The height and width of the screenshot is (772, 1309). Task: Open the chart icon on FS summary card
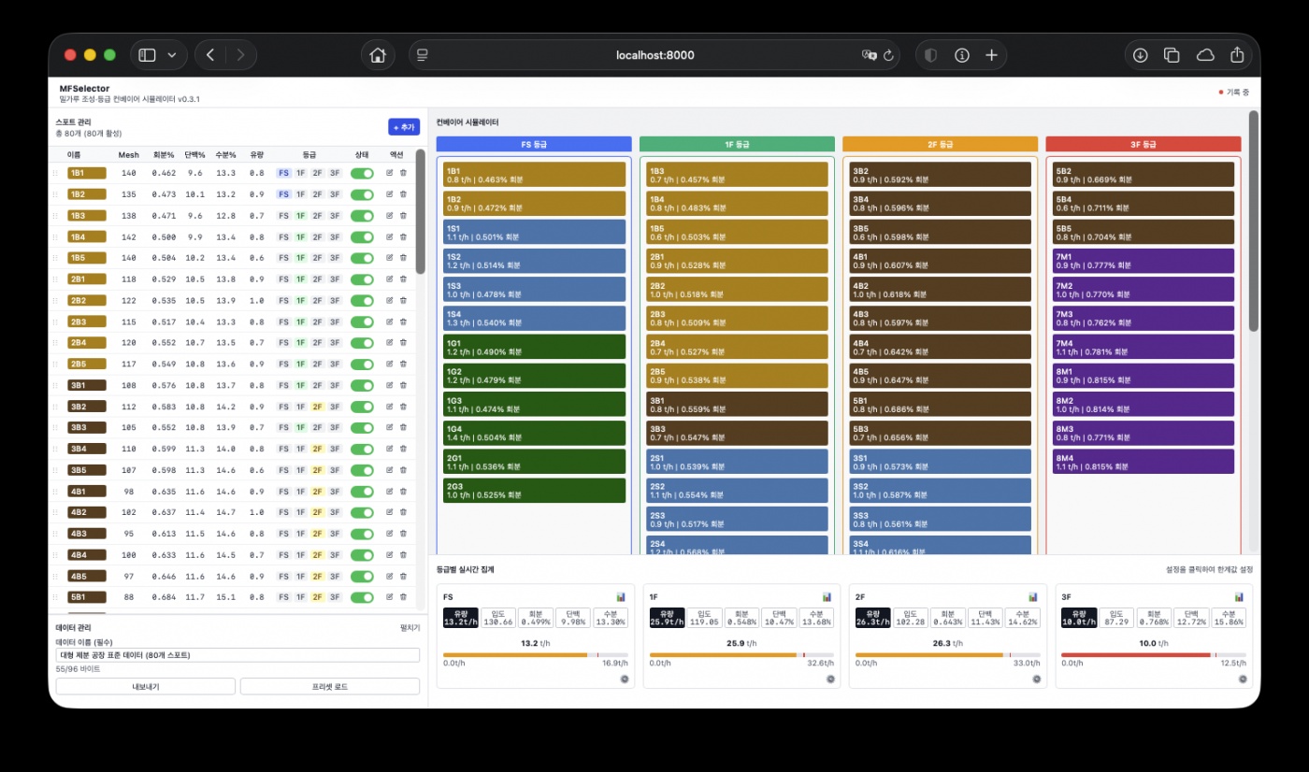pyautogui.click(x=621, y=596)
